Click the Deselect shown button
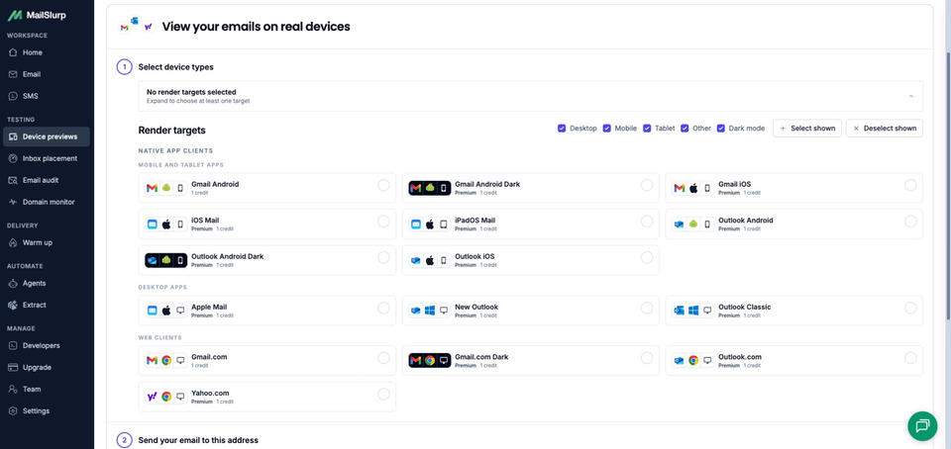Viewport: 951px width, 449px height. click(x=885, y=129)
